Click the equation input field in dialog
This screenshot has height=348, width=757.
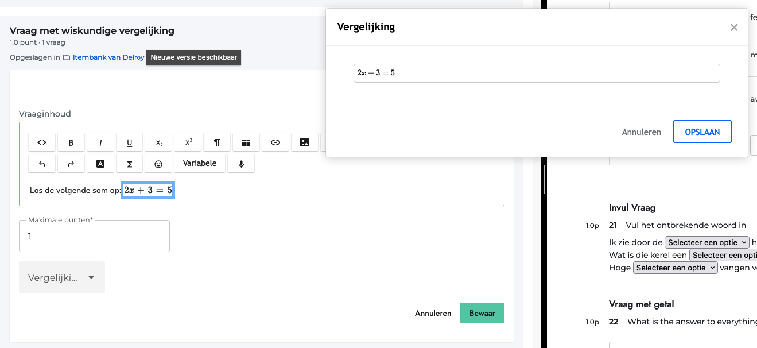click(x=537, y=73)
